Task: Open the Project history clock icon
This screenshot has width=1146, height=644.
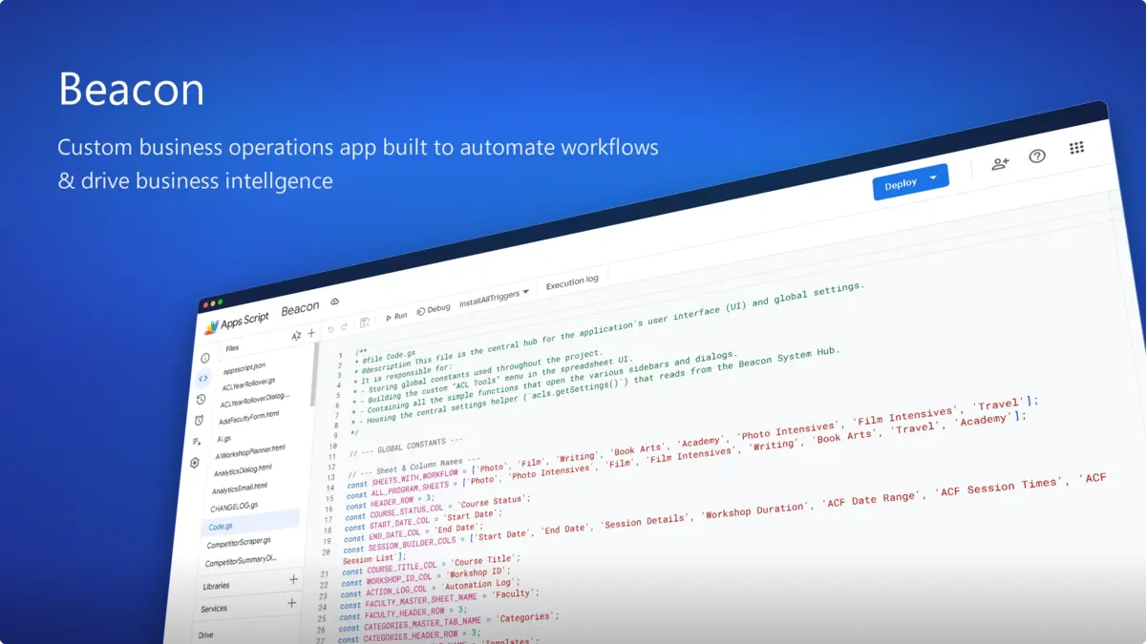Action: [x=201, y=400]
